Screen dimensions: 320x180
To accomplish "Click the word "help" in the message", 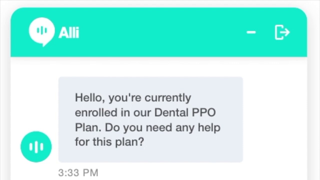I will pyautogui.click(x=209, y=127).
